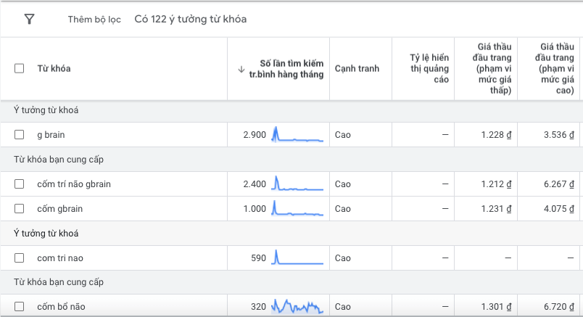Click the 4.075 ₫ high bid value
This screenshot has height=317, width=583.
tap(559, 209)
